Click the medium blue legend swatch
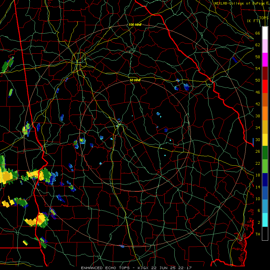270x270 pixels. pos(265,193)
